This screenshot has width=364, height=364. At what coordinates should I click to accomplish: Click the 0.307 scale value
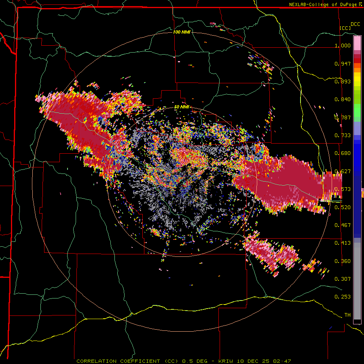[x=343, y=279]
